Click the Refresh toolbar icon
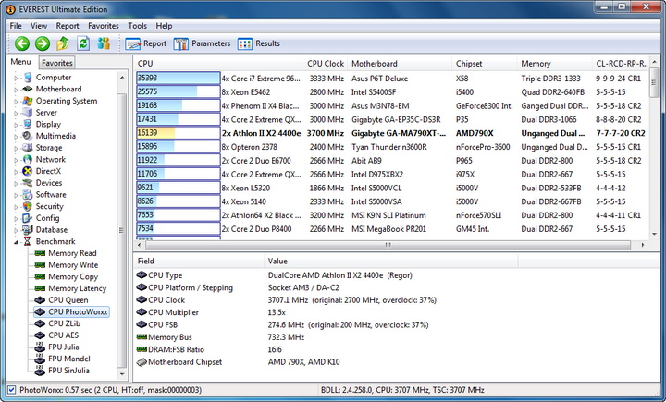The height and width of the screenshot is (402, 666). click(x=83, y=43)
